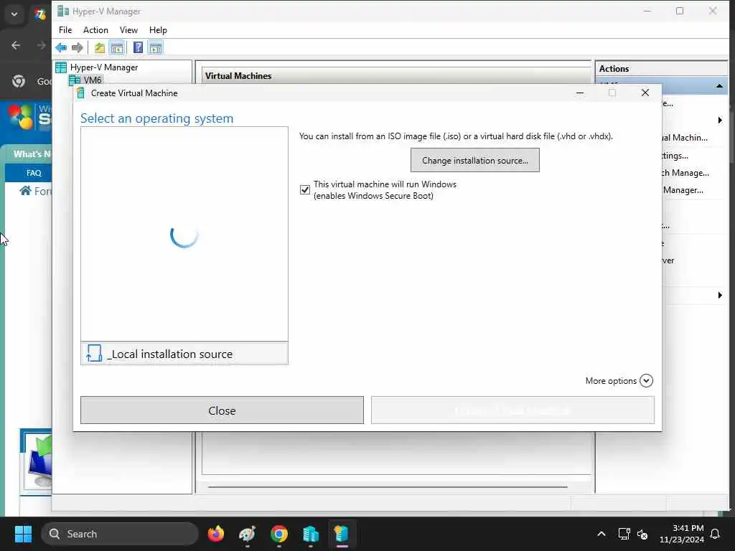Select the Hyper-V Manager root tree node
The height and width of the screenshot is (551, 735).
pos(103,67)
